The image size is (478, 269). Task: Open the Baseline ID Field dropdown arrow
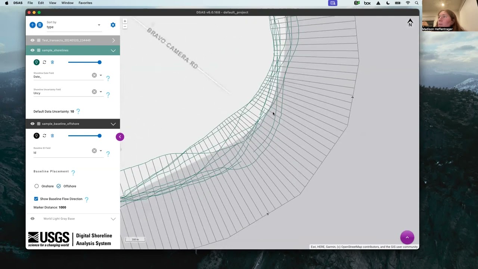(x=100, y=151)
